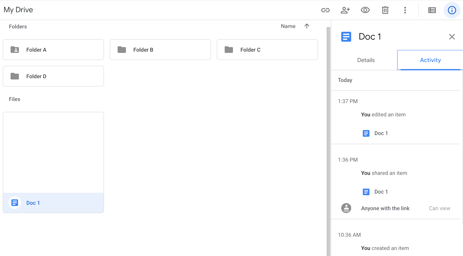Preview file with the eye icon

[365, 10]
